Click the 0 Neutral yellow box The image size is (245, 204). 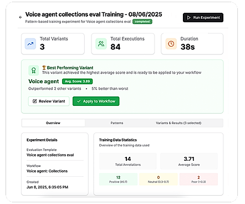159,179
